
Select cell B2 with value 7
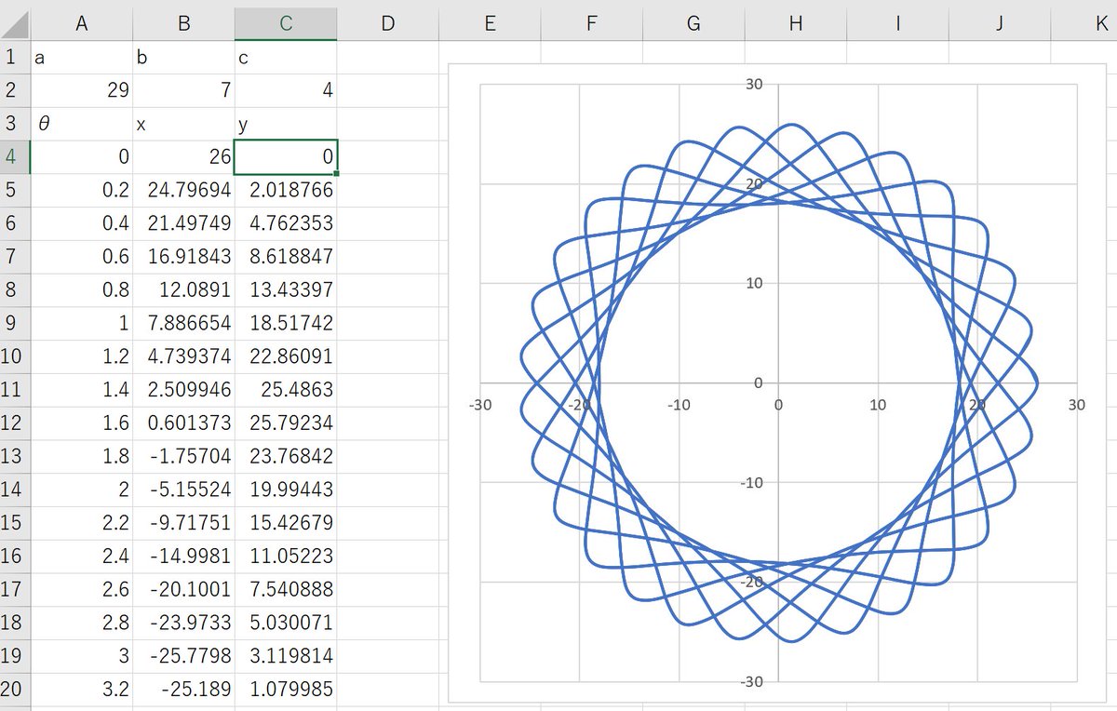pos(184,90)
